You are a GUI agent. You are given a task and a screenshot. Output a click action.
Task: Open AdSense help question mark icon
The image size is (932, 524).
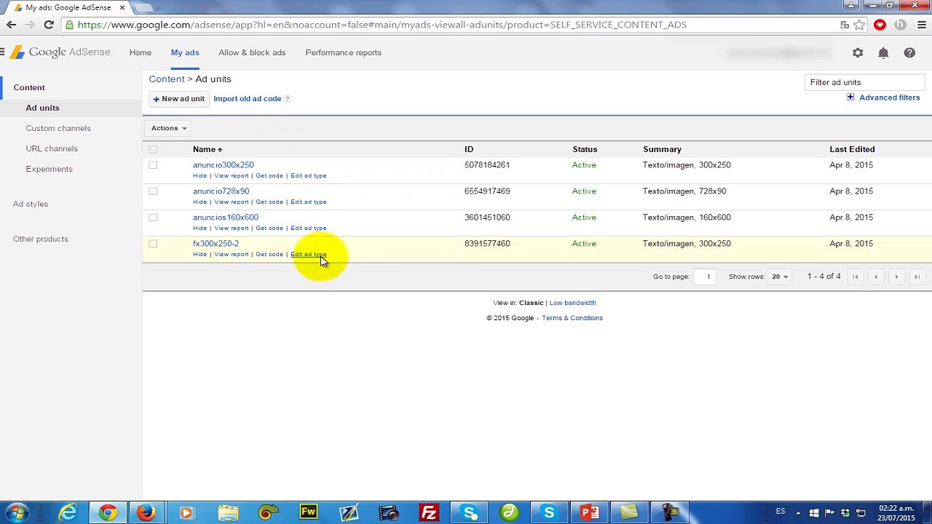coord(909,52)
